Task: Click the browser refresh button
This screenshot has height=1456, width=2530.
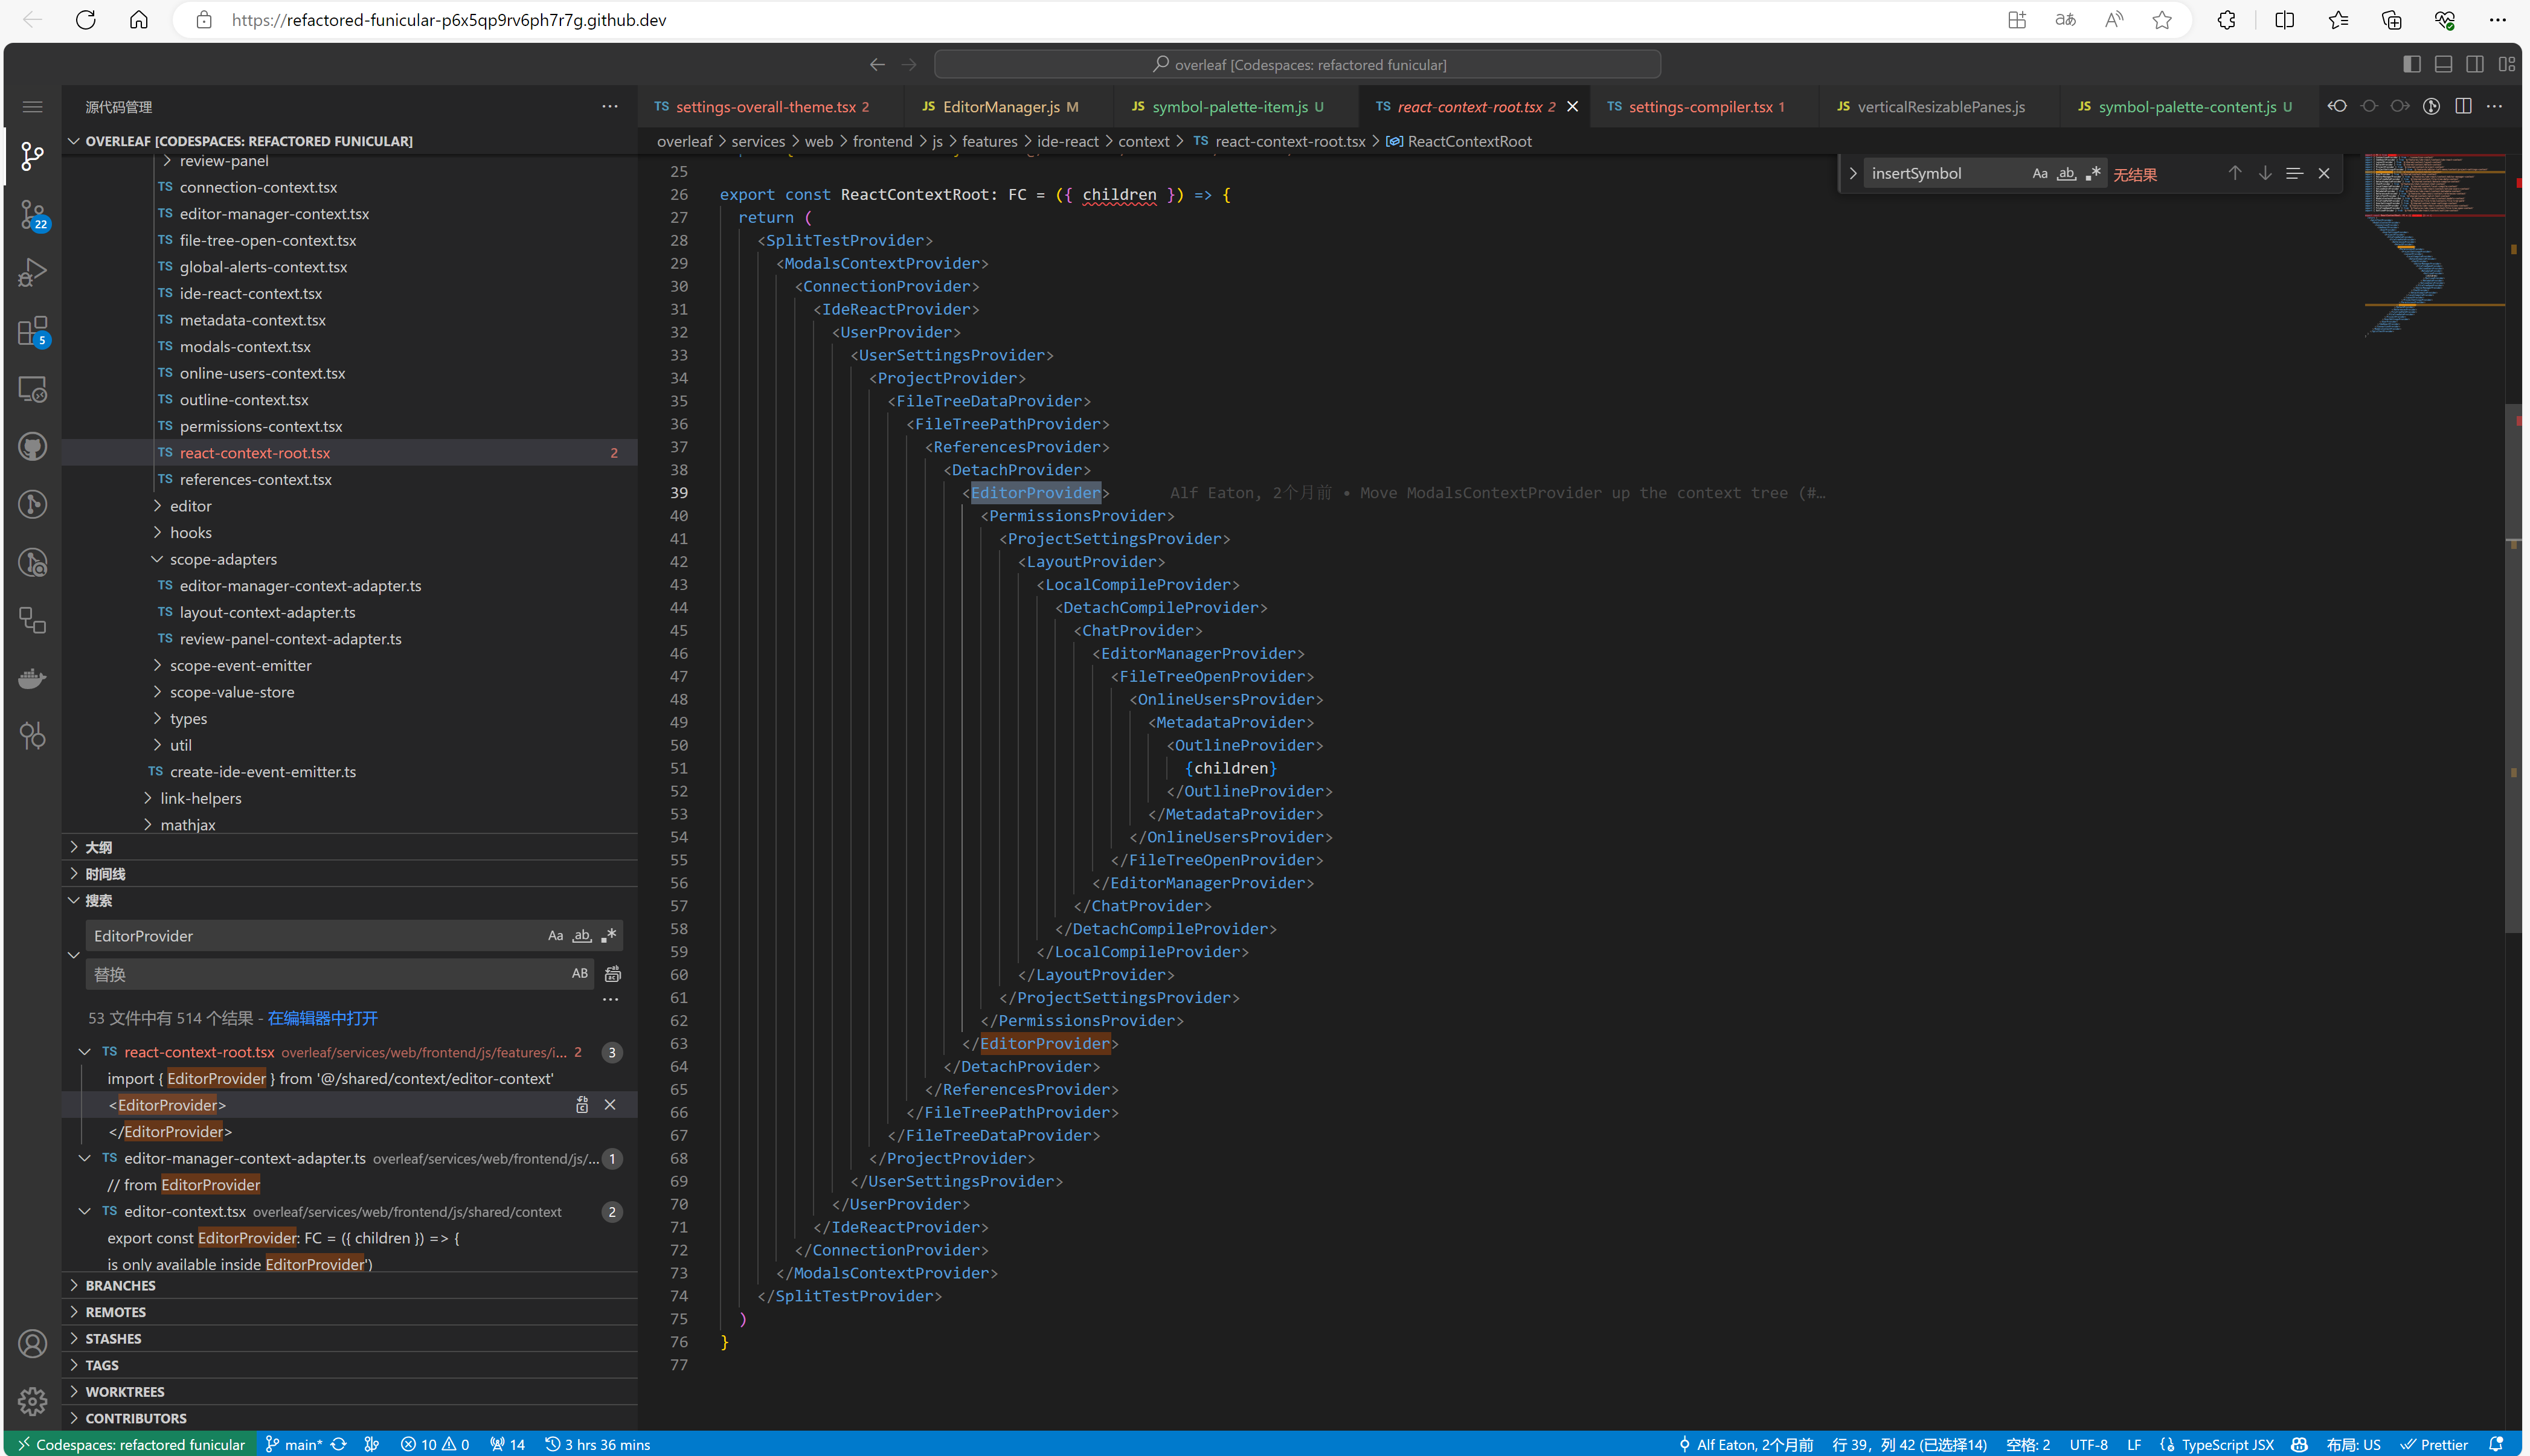Action: [x=86, y=20]
